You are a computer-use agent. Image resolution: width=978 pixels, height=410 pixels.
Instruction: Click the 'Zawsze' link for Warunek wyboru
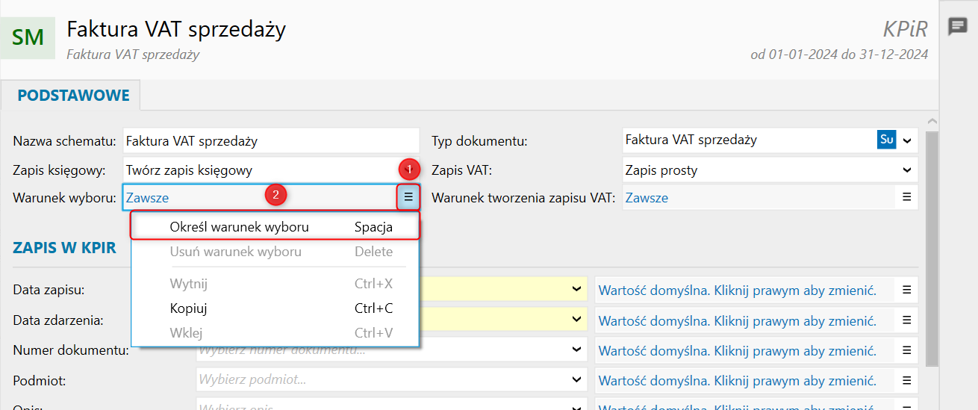pyautogui.click(x=148, y=198)
